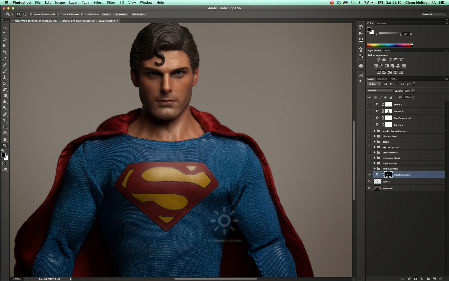Screen dimensions: 449x281
Task: Toggle Resize Windows to Fit checkbox
Action: pyautogui.click(x=31, y=14)
